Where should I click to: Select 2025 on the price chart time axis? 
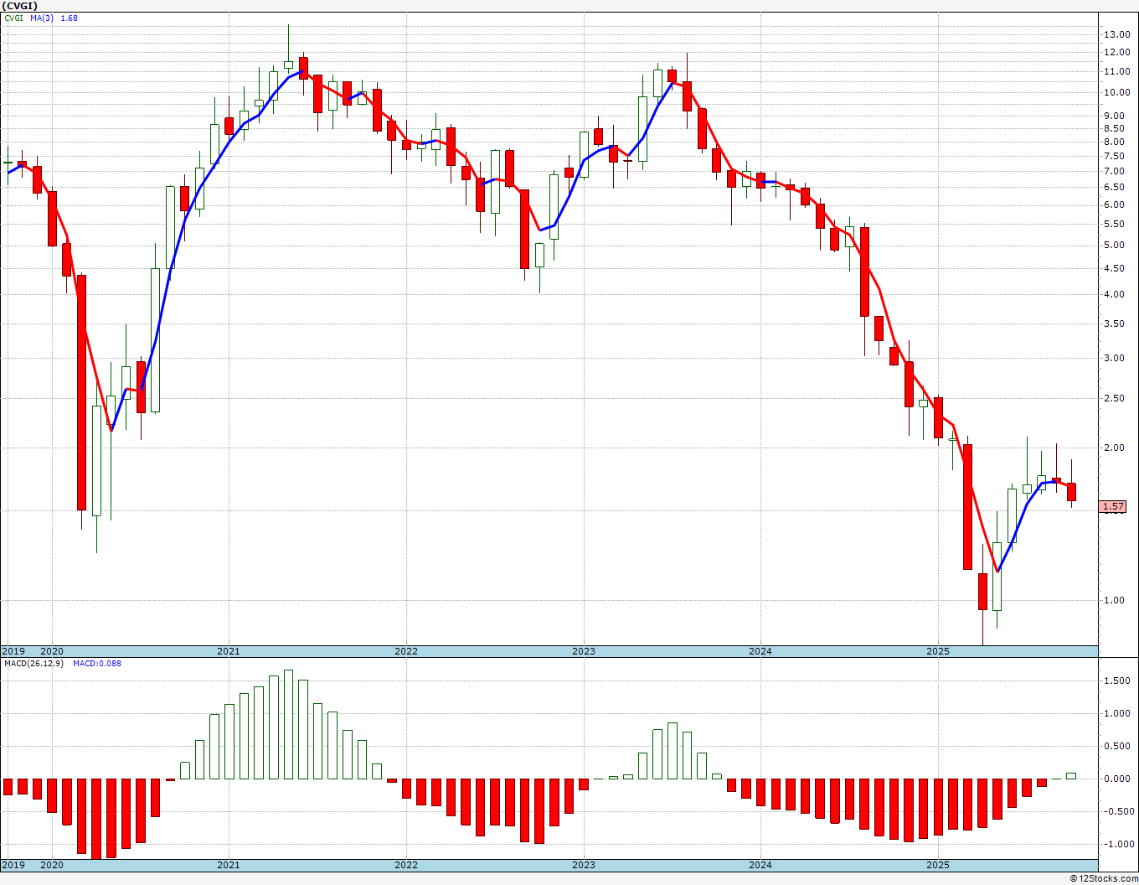coord(938,651)
